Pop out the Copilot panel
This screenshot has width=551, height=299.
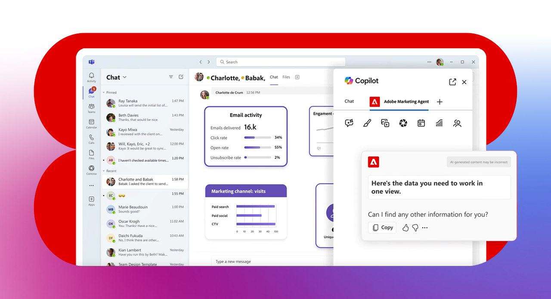click(452, 82)
